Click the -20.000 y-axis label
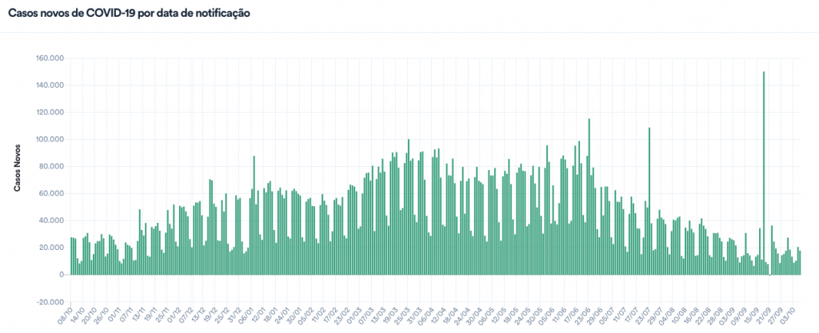The image size is (819, 333). (50, 302)
